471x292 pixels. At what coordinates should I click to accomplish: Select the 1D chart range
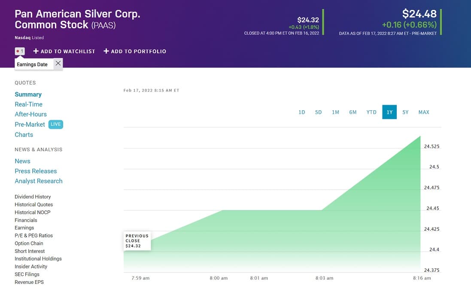[301, 112]
